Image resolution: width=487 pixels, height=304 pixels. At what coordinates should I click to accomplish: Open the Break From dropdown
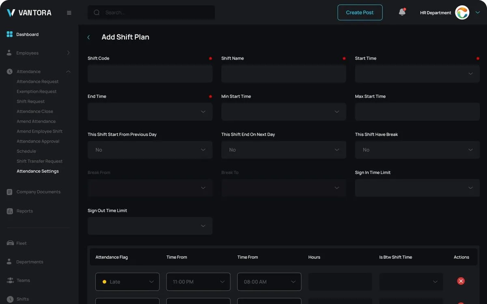point(150,188)
